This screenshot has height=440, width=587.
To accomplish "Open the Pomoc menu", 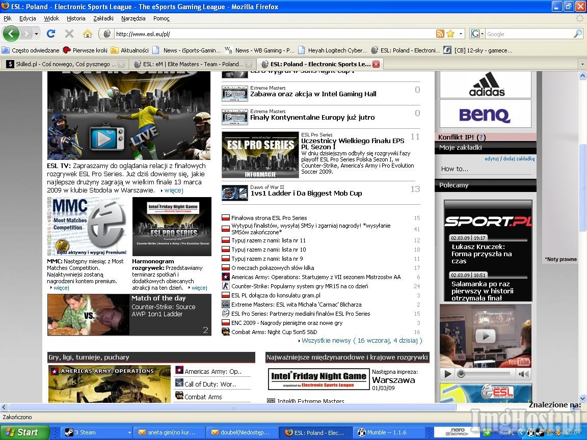I will [162, 18].
